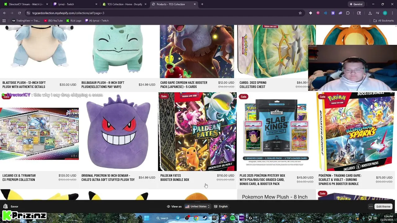Open Lucario ex & Tyranitar Premium Collection link

19,177
